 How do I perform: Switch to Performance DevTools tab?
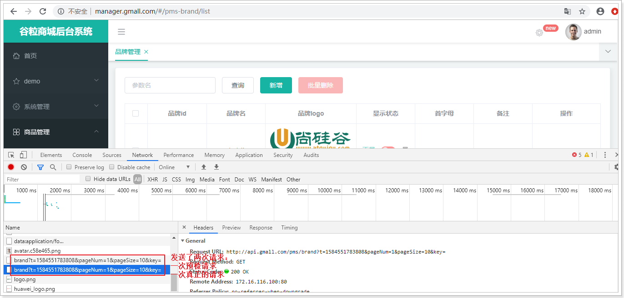click(x=179, y=155)
